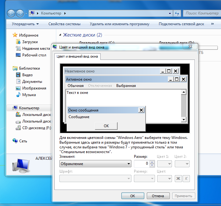
Task: Open Недавние места in the navigation pane
Action: pos(36,49)
